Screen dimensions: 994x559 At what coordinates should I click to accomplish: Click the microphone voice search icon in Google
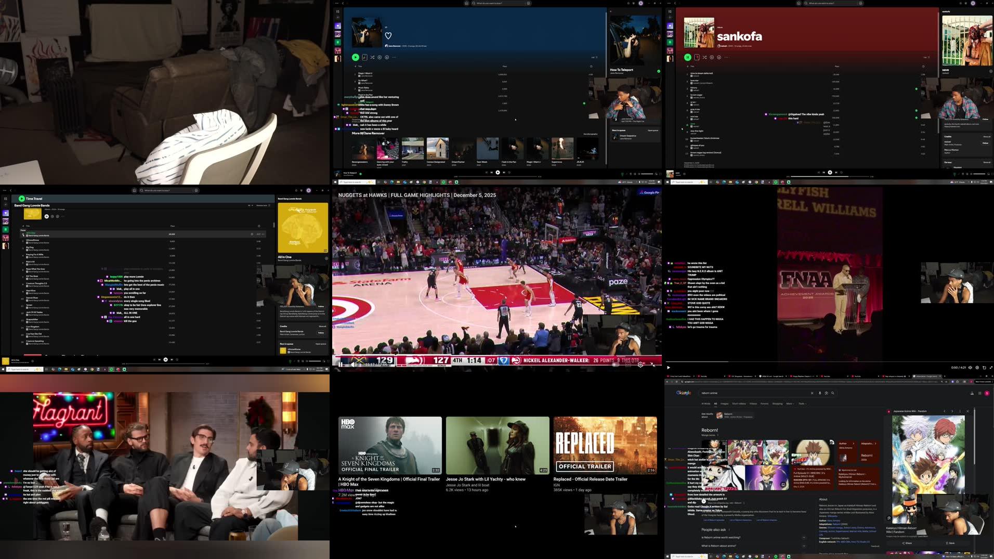[820, 393]
